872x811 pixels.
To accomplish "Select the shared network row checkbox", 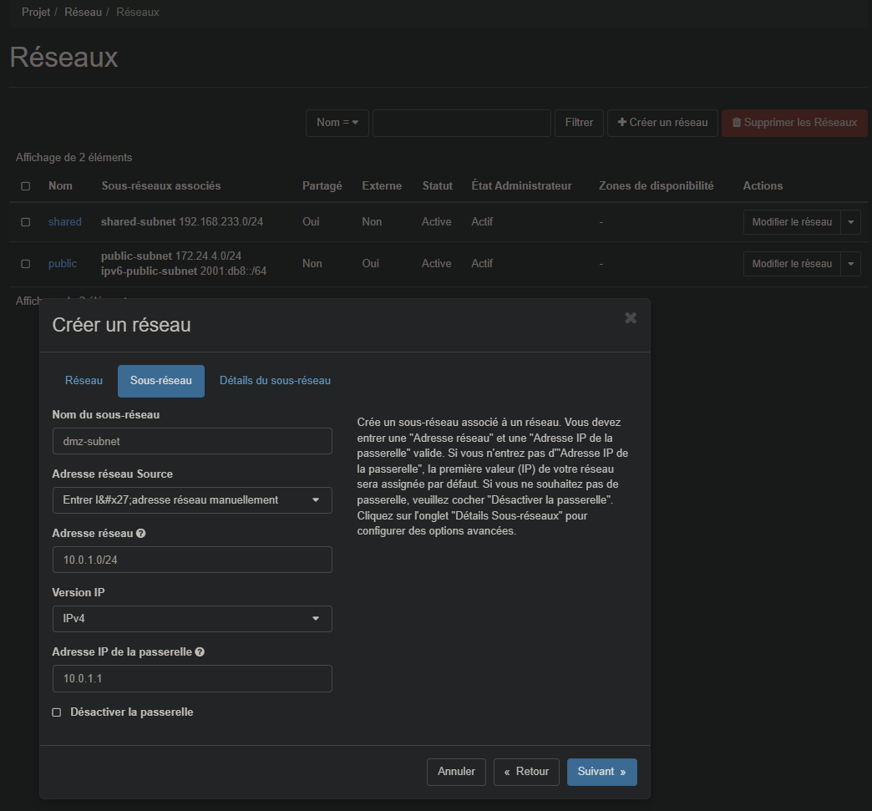I will pyautogui.click(x=26, y=222).
